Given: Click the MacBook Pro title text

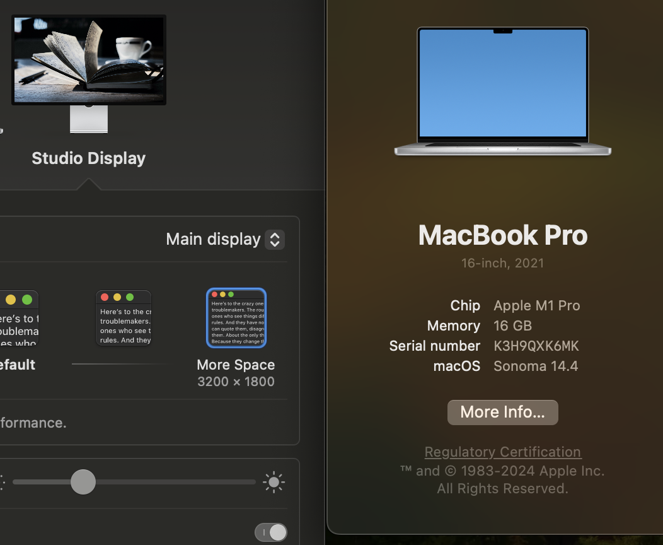Looking at the screenshot, I should click(x=503, y=235).
